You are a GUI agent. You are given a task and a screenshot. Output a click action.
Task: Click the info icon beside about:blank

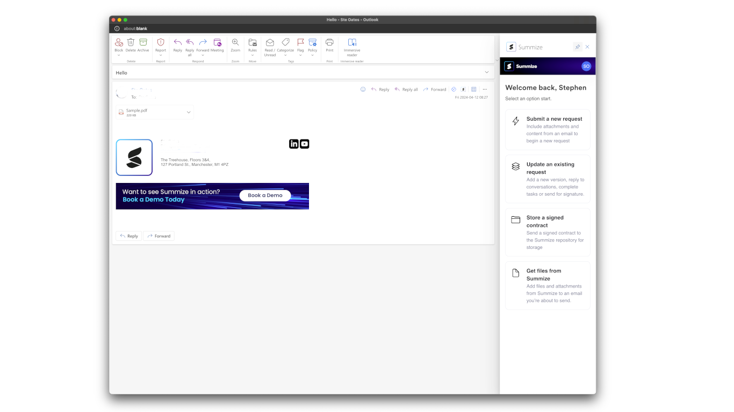(117, 28)
